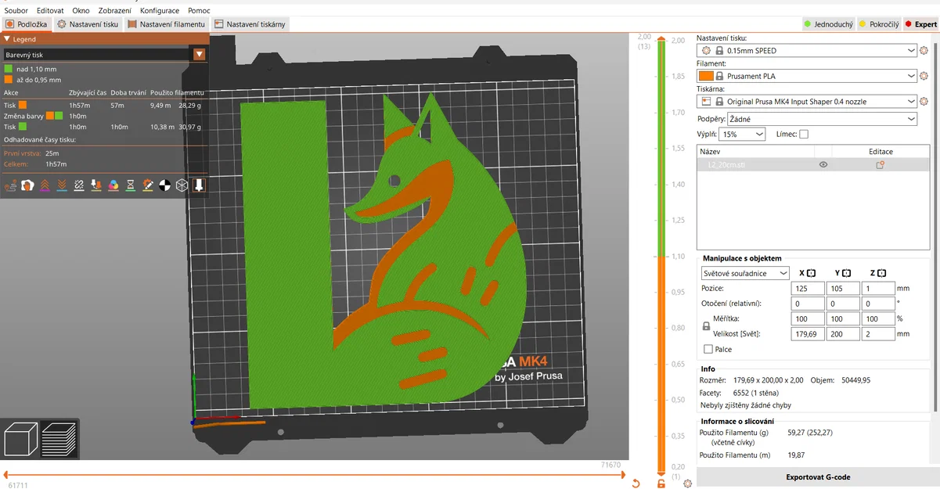Screen dimensions: 940x489
Task: Click the cog icon below layer slider
Action: 687,484
